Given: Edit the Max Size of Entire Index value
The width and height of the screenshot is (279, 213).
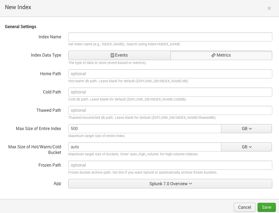Looking at the screenshot, I should coord(144,129).
